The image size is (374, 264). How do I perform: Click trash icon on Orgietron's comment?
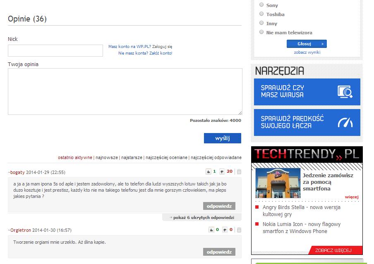tap(239, 230)
